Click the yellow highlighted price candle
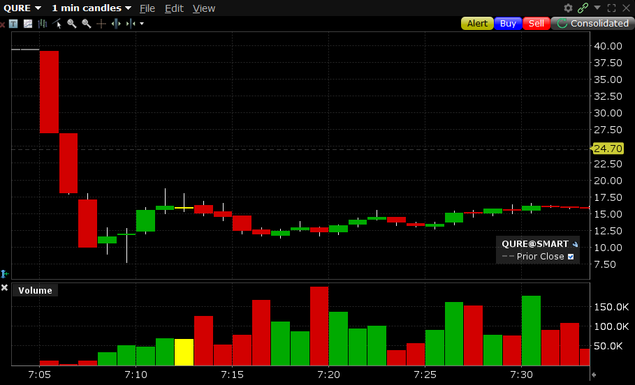The image size is (635, 385). pyautogui.click(x=184, y=207)
